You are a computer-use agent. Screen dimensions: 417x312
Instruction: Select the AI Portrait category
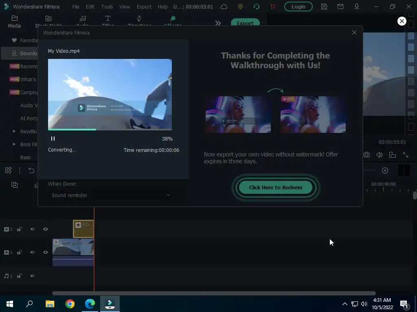29,118
